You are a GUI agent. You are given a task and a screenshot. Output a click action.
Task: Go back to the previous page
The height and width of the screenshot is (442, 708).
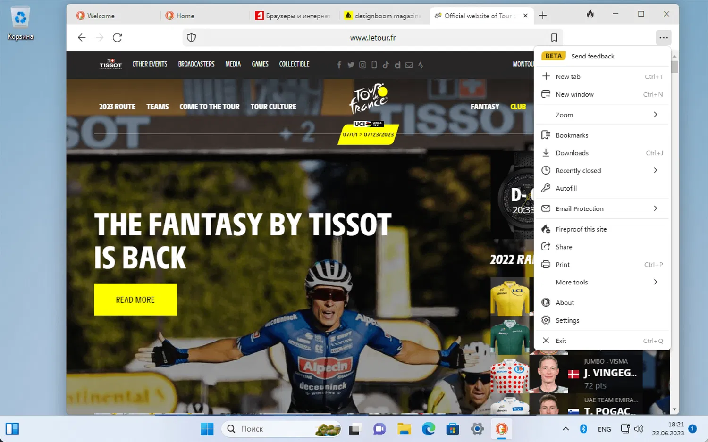(x=82, y=38)
